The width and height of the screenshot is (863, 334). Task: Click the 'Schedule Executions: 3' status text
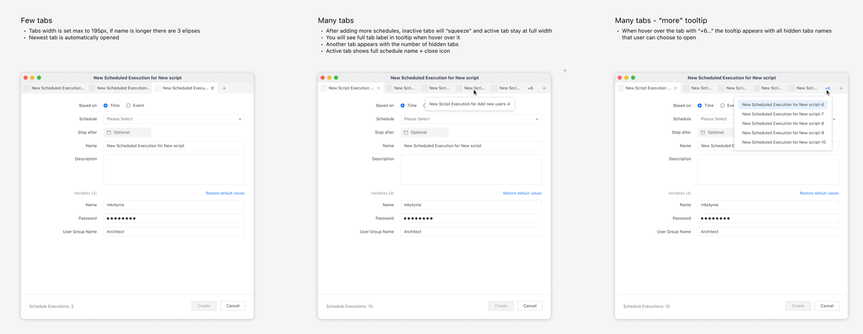click(x=51, y=307)
